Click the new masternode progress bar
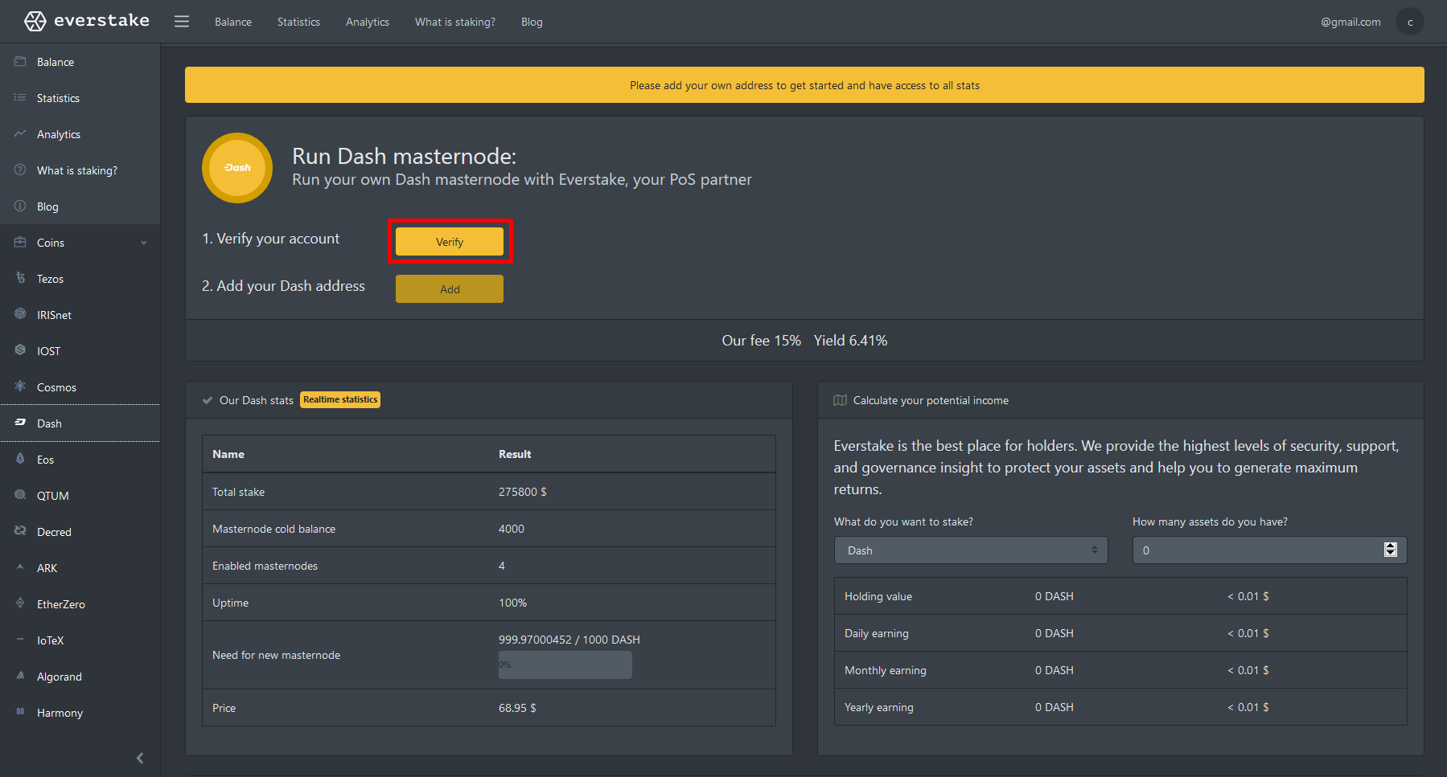Viewport: 1447px width, 777px height. (565, 665)
